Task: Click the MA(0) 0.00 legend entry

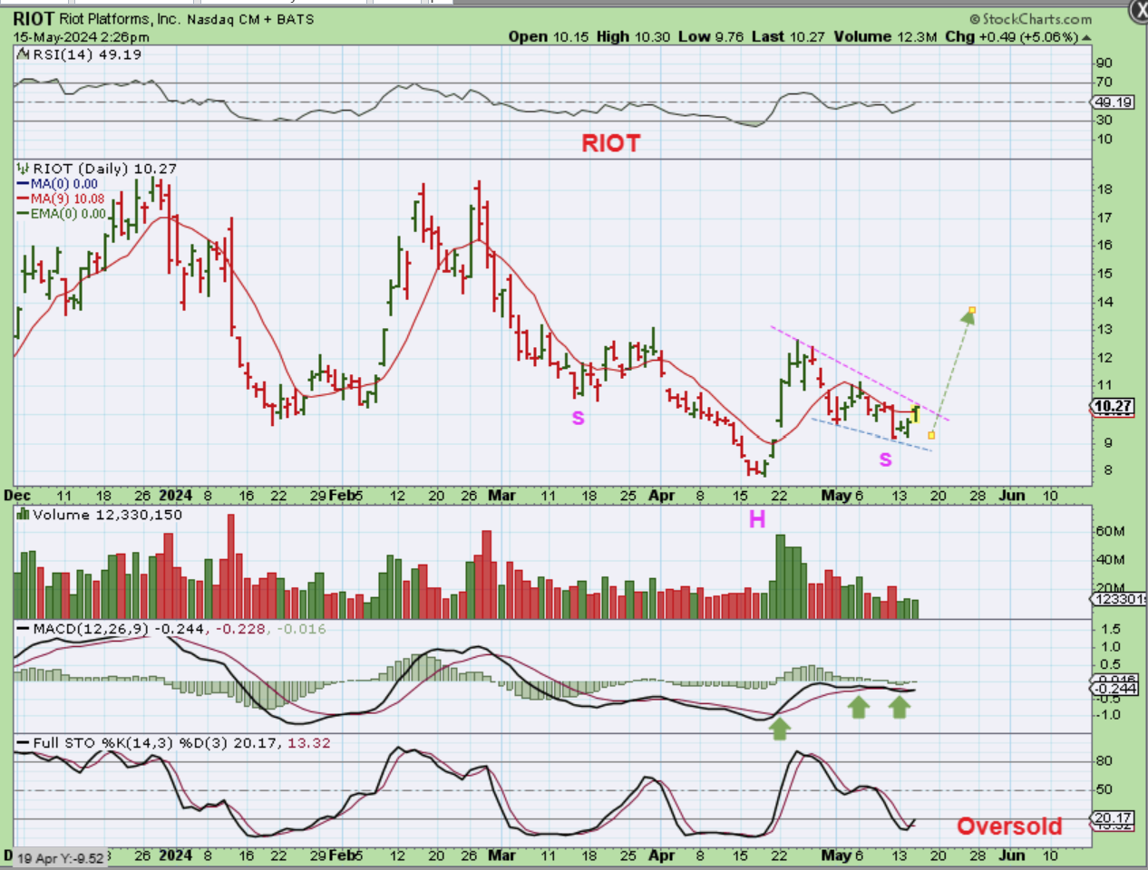Action: point(58,184)
